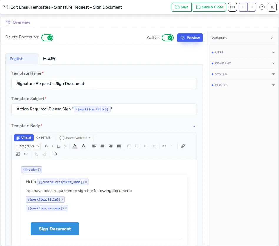279x246 pixels.
Task: Collapse the Variables side panel
Action: [x=272, y=38]
